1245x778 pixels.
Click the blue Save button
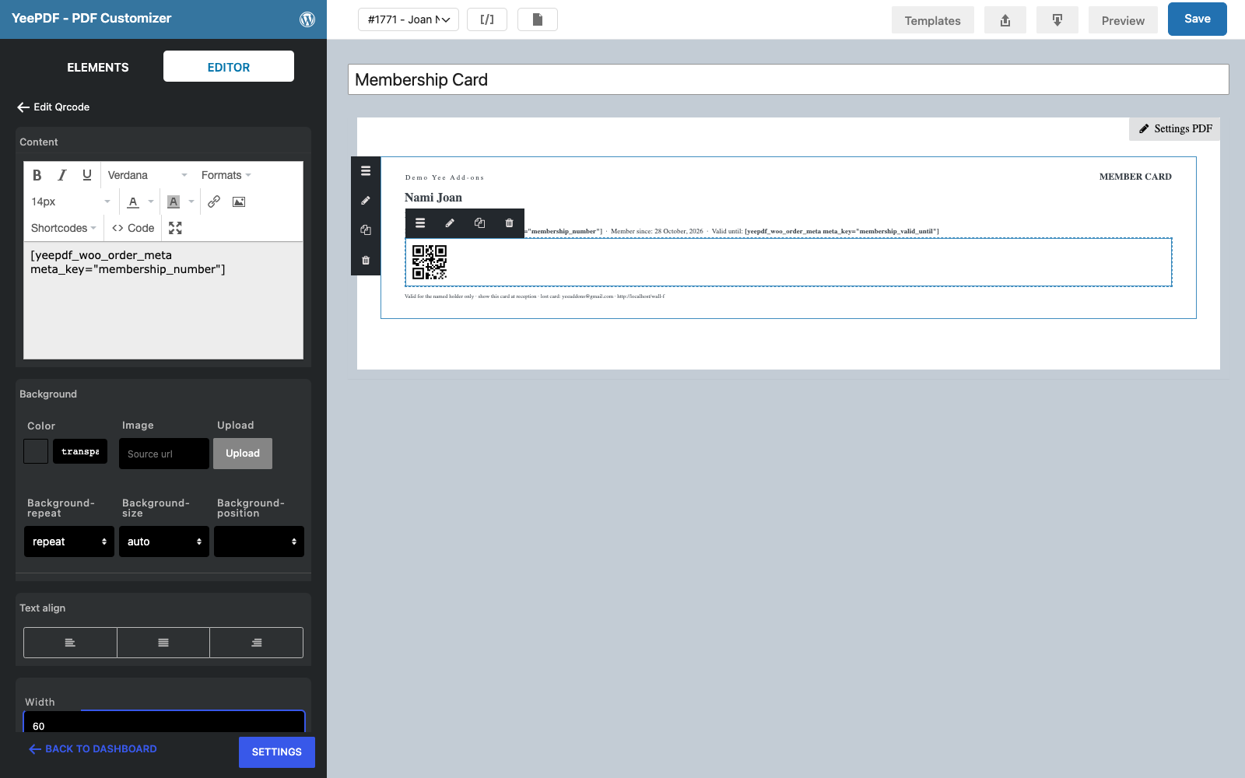coord(1198,19)
